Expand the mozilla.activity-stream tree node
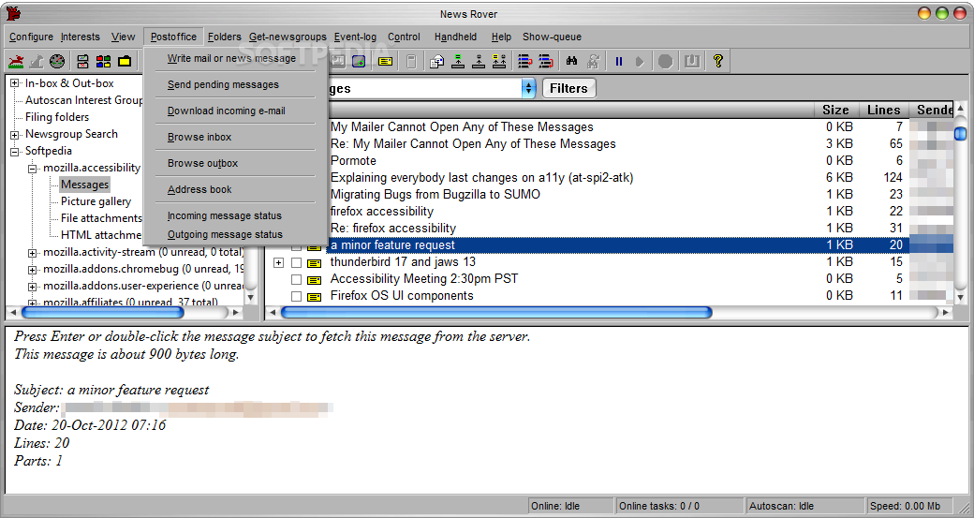Screen dimensions: 974x518 click(32, 253)
